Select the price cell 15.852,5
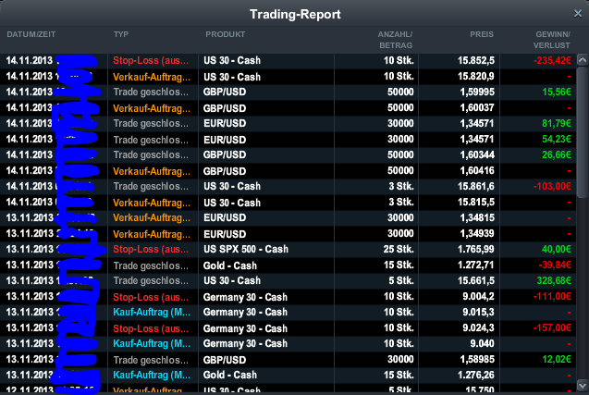Screen dimensions: 589x395 [476, 60]
